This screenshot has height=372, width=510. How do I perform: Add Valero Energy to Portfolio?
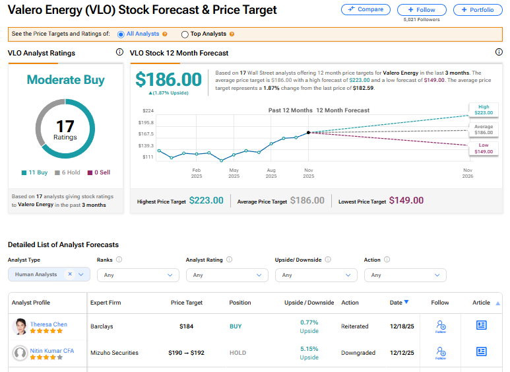point(478,10)
